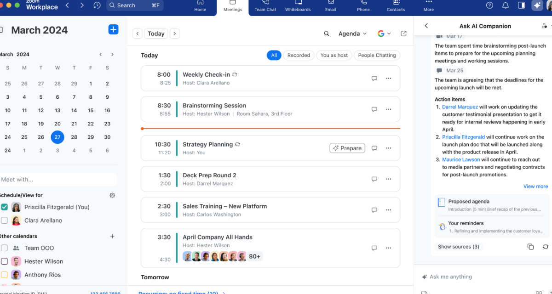Open the Help question mark icon
Screen dimensions: 552x294
click(x=490, y=6)
